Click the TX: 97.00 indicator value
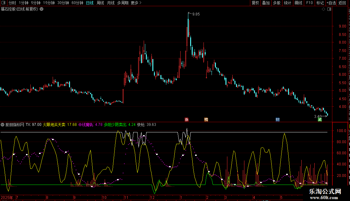This screenshot has width=350, height=201. [33, 125]
